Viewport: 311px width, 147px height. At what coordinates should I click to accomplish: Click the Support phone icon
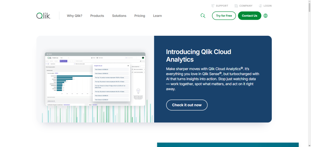tap(213, 6)
